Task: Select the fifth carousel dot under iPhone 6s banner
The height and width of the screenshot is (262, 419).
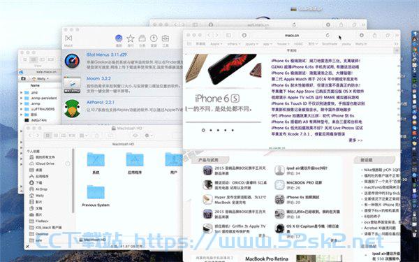Action: coord(233,130)
